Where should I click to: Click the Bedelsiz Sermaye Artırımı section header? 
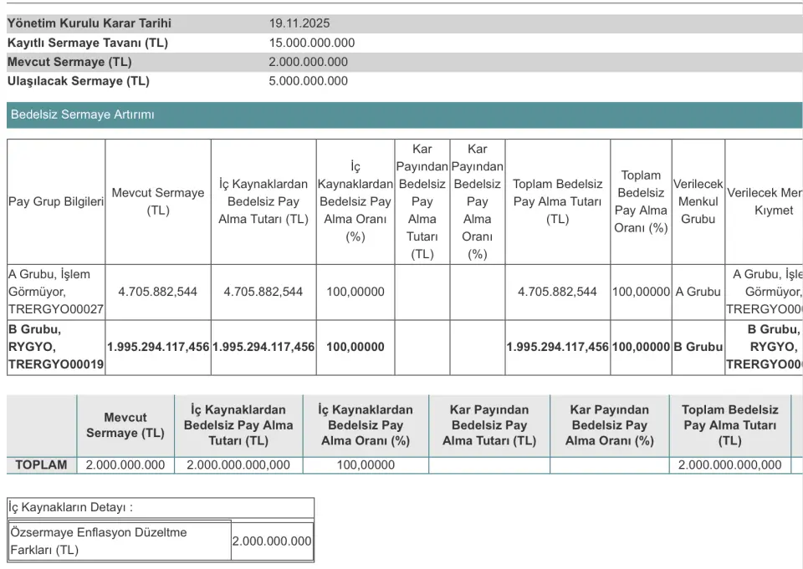[x=82, y=114]
